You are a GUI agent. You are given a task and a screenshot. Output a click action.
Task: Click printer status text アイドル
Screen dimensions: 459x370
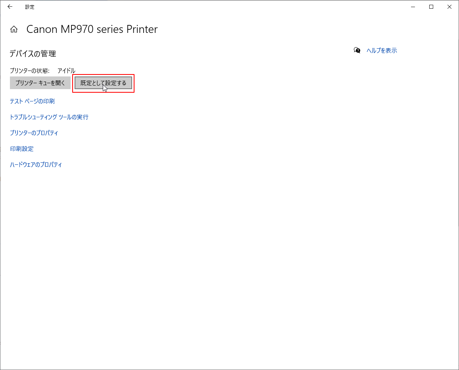coord(66,71)
